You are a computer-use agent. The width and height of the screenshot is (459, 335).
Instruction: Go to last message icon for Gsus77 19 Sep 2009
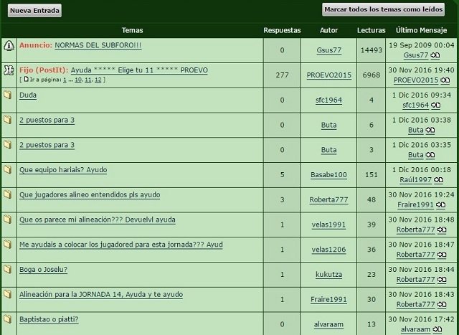click(x=435, y=55)
